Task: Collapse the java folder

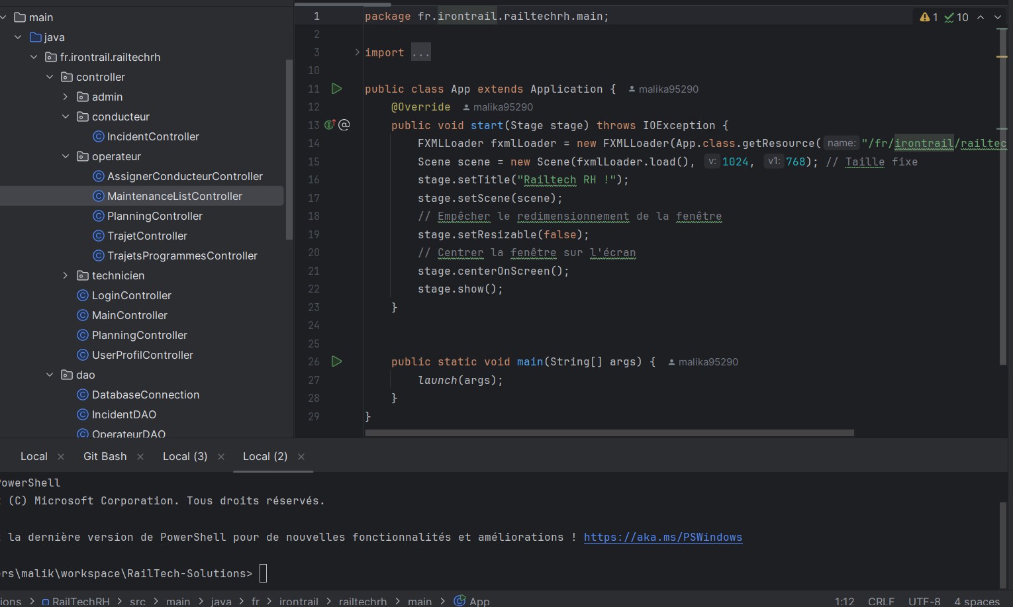Action: click(18, 37)
